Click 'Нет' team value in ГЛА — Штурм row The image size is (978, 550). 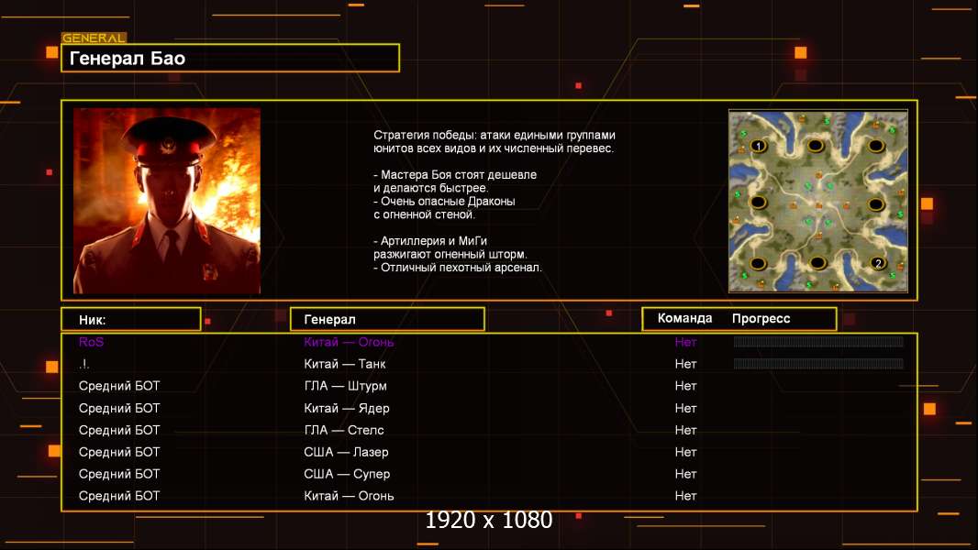coord(685,386)
